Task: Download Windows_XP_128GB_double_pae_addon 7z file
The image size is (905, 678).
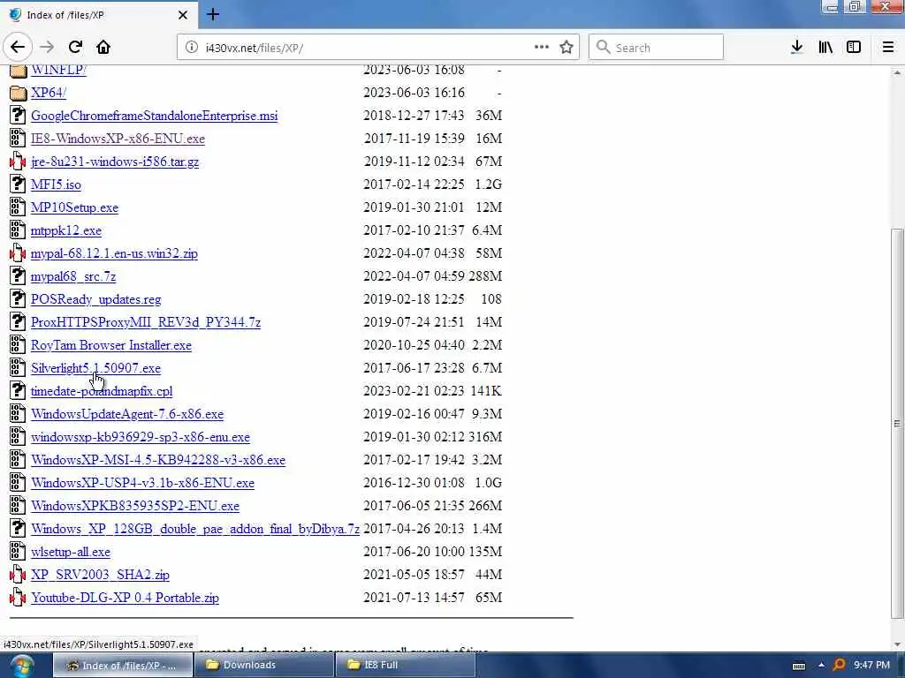Action: [x=195, y=529]
